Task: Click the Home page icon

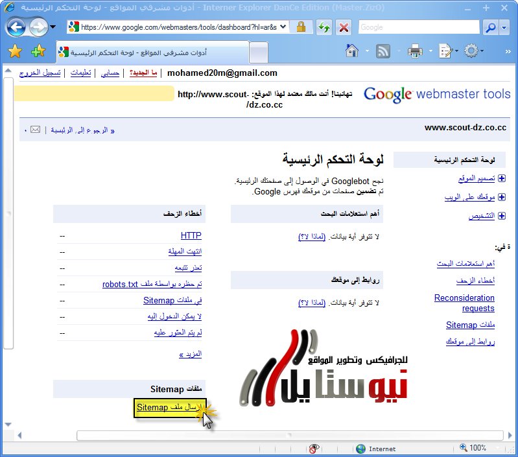Action: pyautogui.click(x=352, y=51)
